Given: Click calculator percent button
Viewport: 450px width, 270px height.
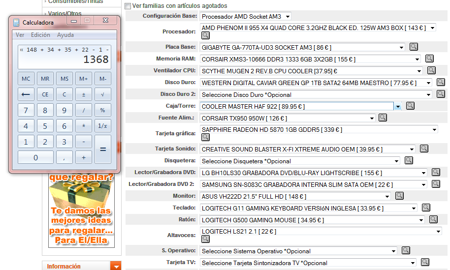Looking at the screenshot, I should (103, 110).
